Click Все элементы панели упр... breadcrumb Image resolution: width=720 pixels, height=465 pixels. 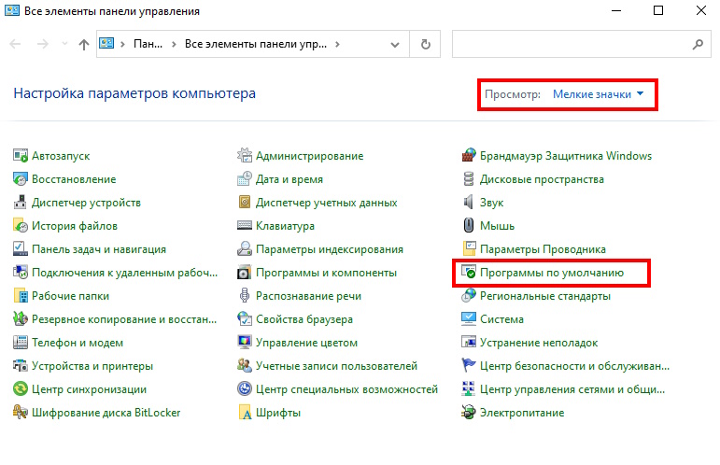256,44
